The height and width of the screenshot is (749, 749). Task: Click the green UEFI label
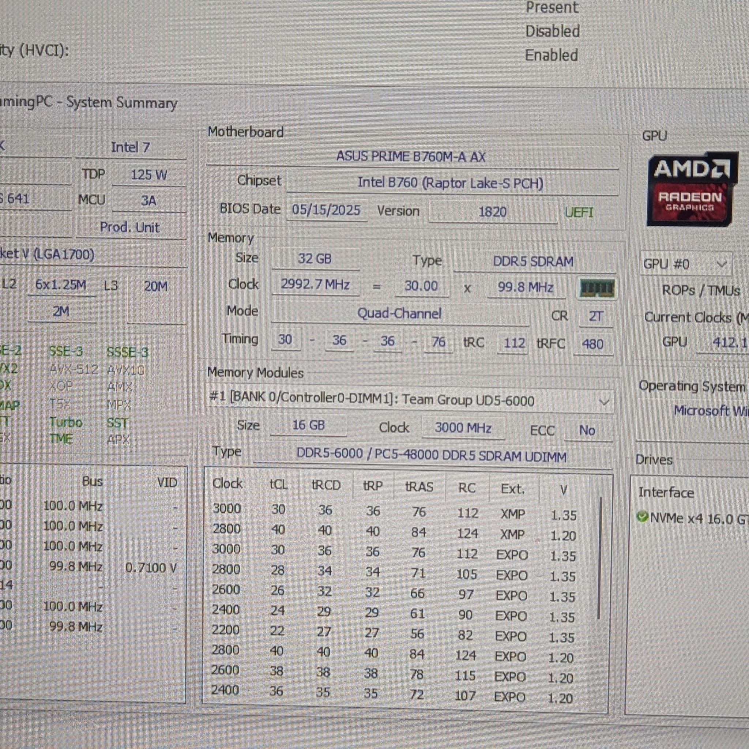(579, 212)
